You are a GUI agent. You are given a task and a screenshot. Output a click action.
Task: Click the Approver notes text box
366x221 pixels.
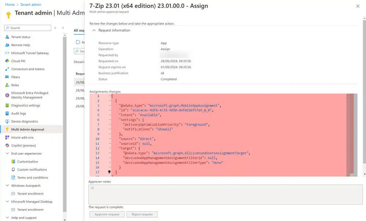coord(225,194)
